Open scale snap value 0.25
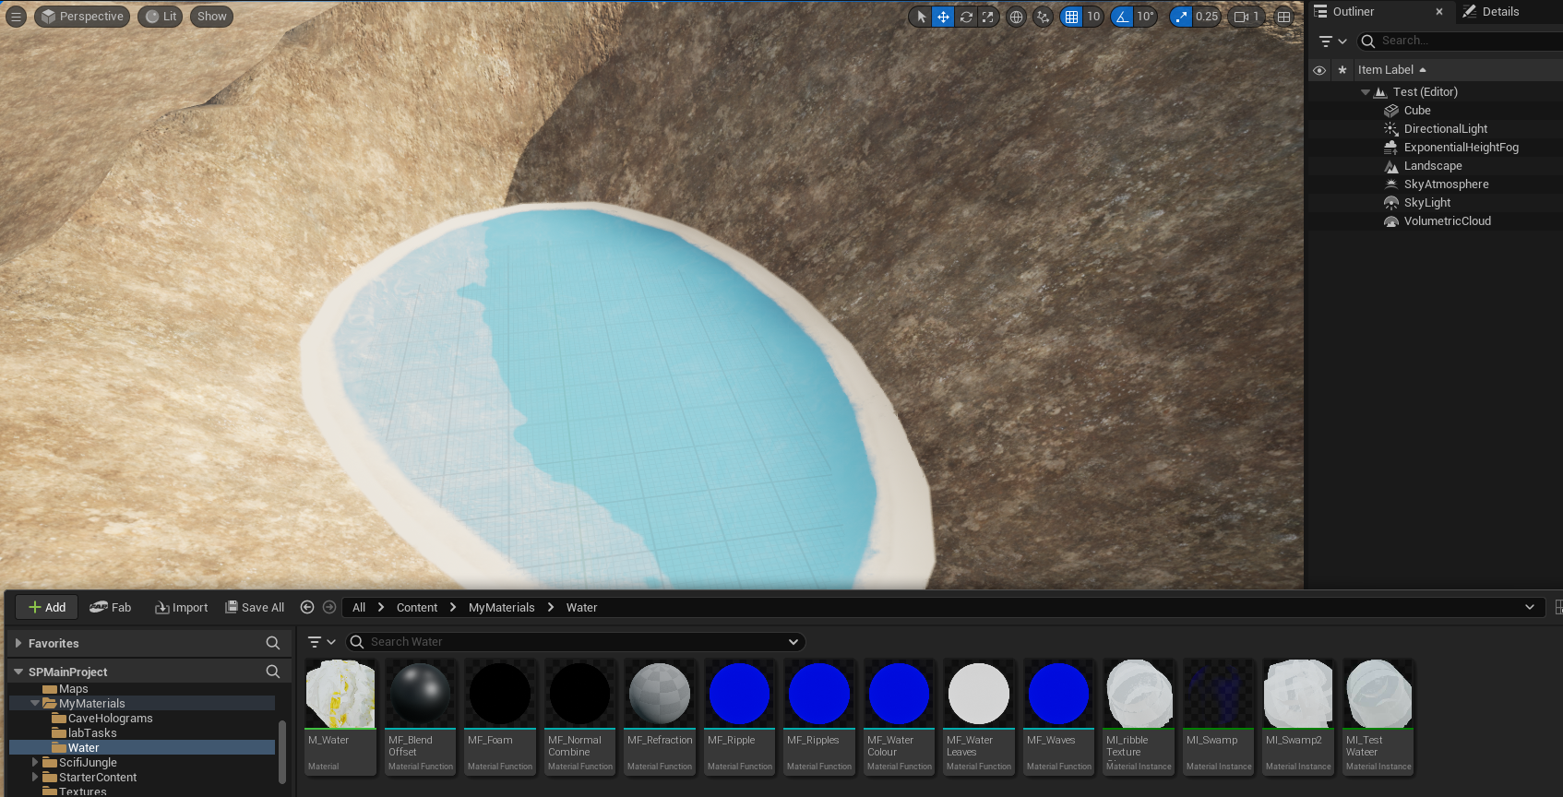 click(1207, 17)
